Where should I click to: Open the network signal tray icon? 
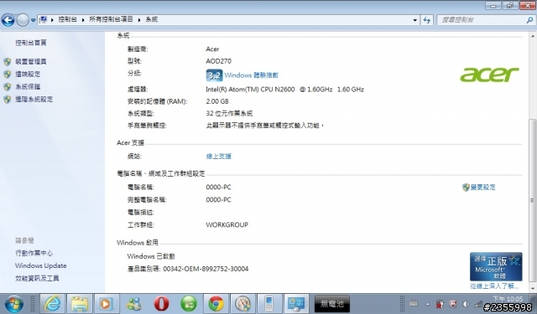pyautogui.click(x=477, y=304)
